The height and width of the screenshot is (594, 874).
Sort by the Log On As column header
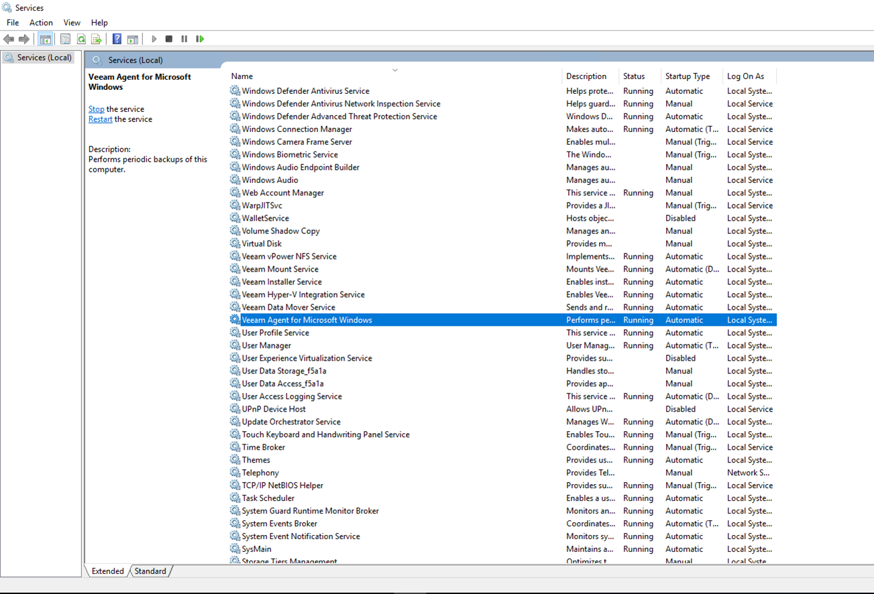coord(749,76)
